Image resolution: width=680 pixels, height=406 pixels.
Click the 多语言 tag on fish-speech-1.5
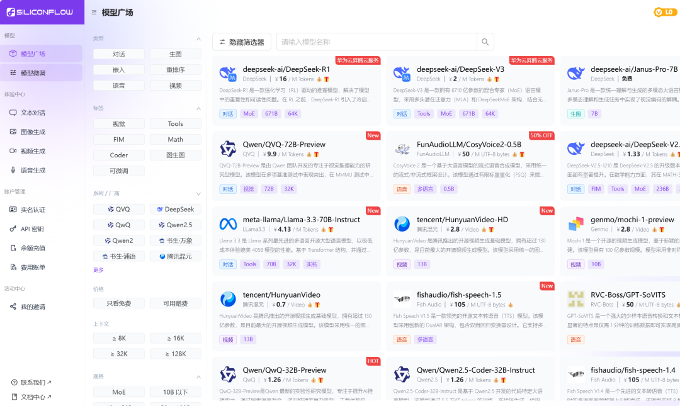click(425, 339)
